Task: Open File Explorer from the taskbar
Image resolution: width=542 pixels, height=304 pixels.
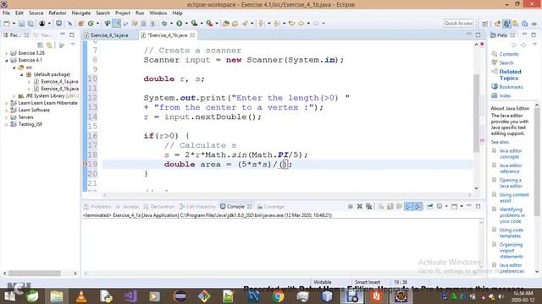Action: [x=57, y=296]
